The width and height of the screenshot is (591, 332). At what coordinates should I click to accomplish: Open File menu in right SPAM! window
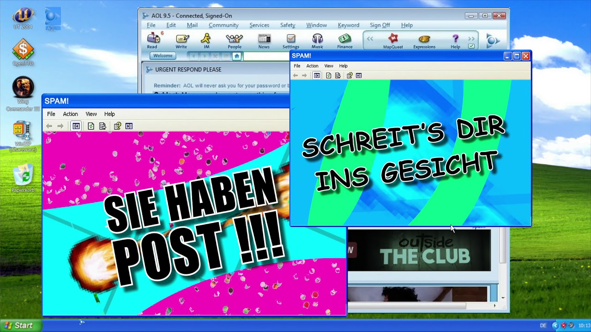click(297, 66)
